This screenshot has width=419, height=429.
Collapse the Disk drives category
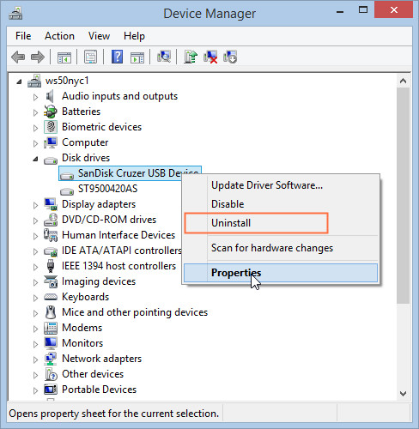35,159
